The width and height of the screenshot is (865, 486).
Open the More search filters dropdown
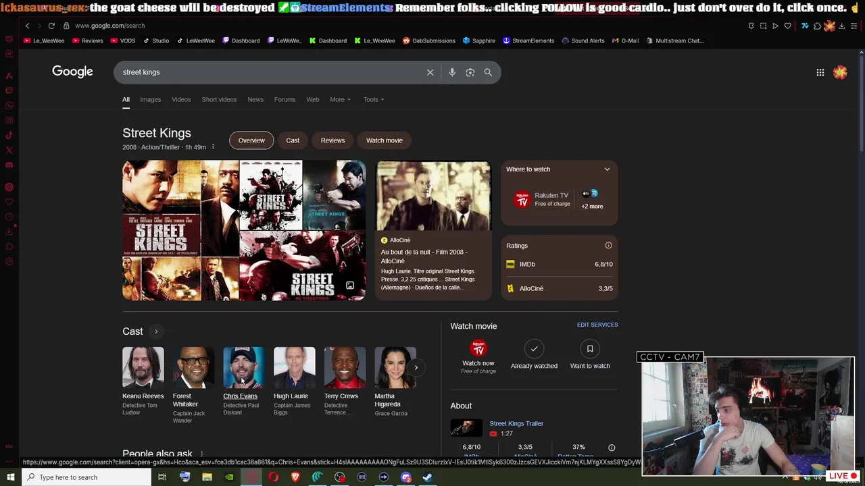click(340, 99)
